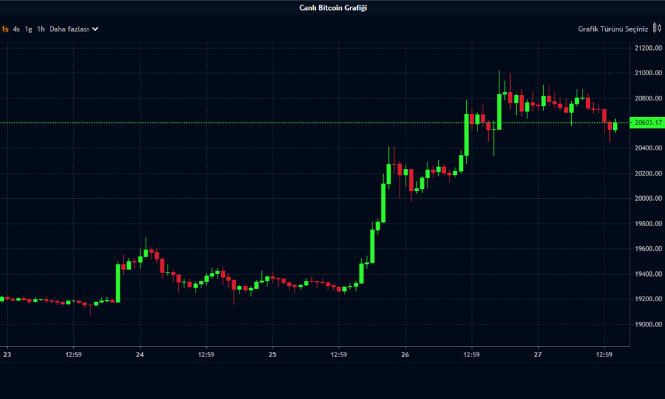
Task: Click the 21200.00 label on price axis
Action: (x=648, y=48)
